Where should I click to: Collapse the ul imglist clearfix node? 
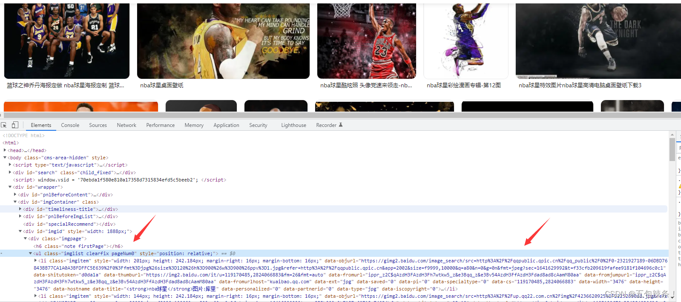click(30, 253)
